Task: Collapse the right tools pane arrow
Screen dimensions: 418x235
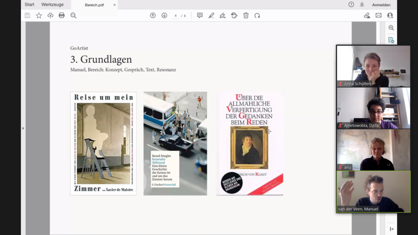Action: pyautogui.click(x=391, y=229)
